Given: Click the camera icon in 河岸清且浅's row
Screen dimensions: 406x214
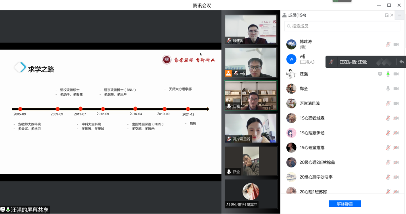Looking at the screenshot, I should coord(396,103).
